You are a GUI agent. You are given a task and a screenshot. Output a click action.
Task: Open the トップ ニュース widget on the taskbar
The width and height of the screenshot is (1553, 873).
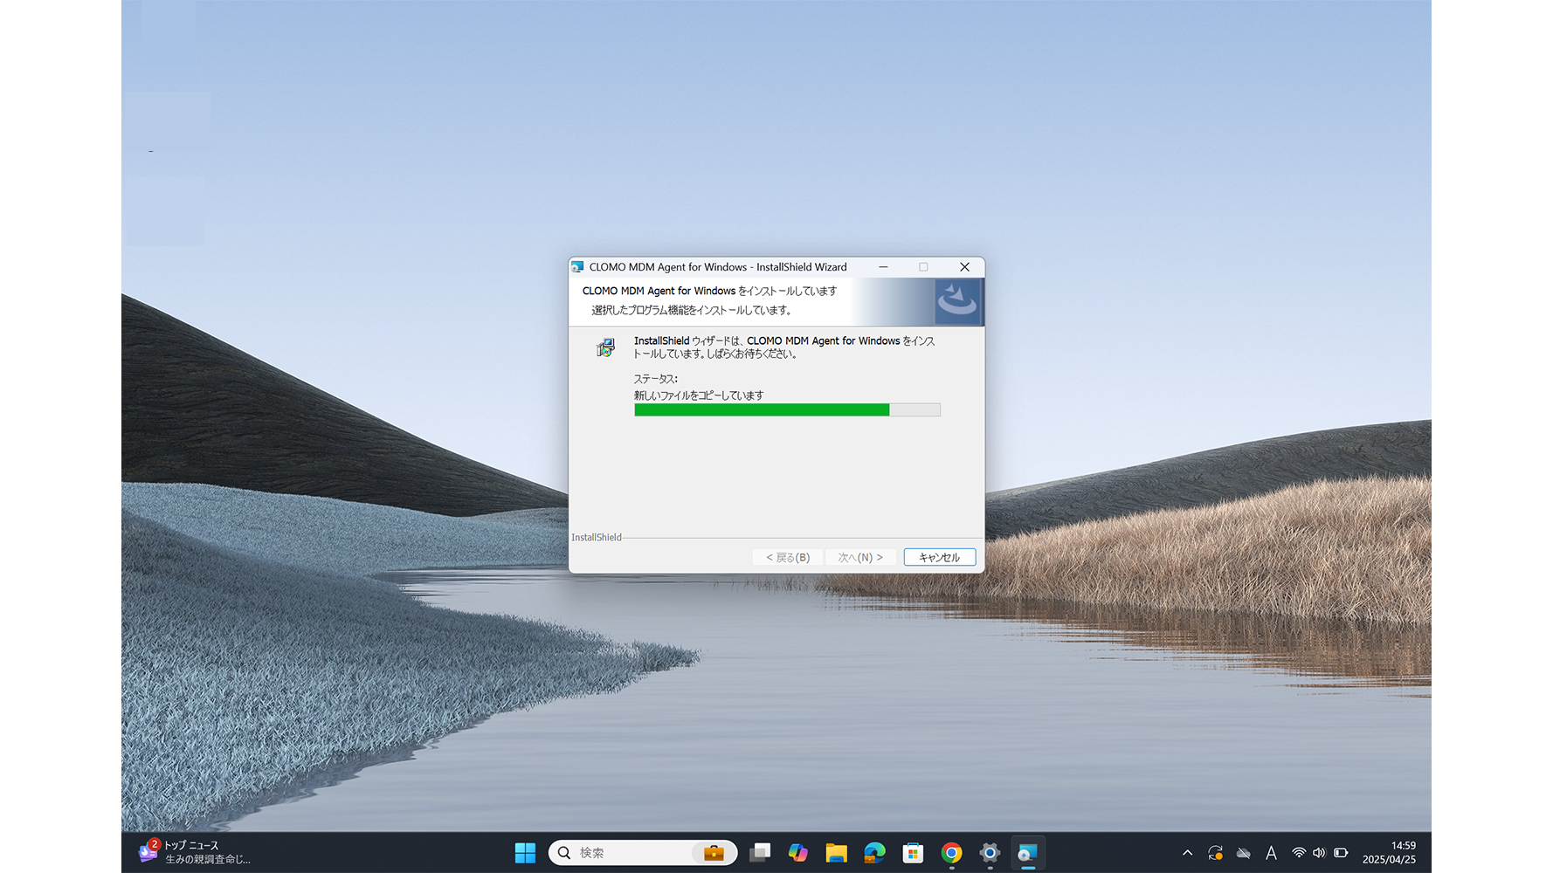coord(196,853)
